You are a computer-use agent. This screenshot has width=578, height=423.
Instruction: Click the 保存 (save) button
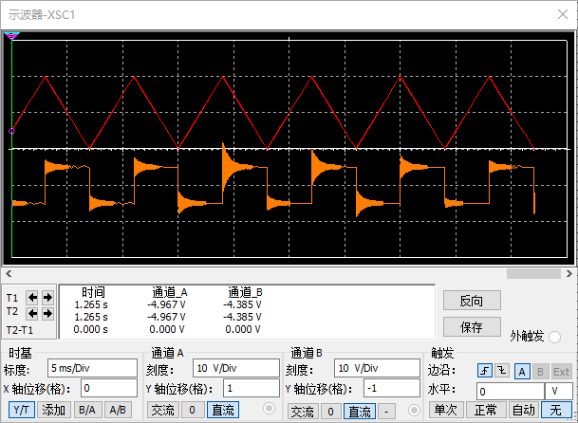click(x=472, y=327)
